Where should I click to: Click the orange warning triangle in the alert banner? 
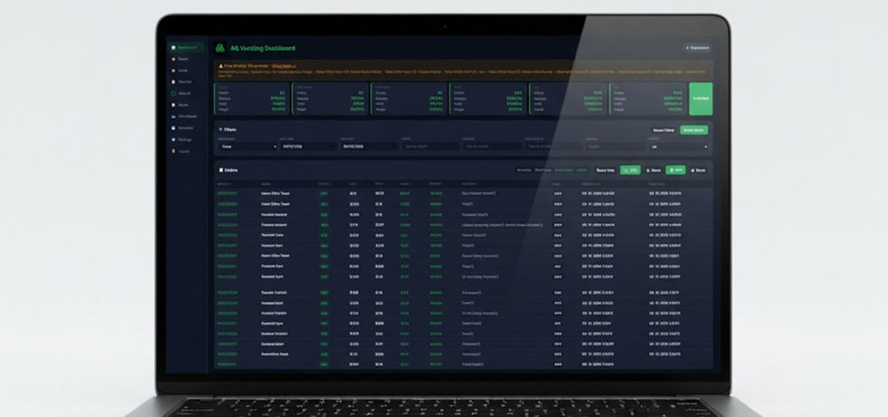pos(221,65)
